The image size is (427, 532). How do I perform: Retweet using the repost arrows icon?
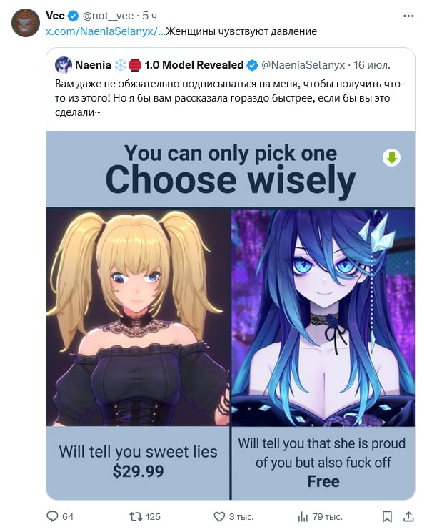pyautogui.click(x=136, y=516)
